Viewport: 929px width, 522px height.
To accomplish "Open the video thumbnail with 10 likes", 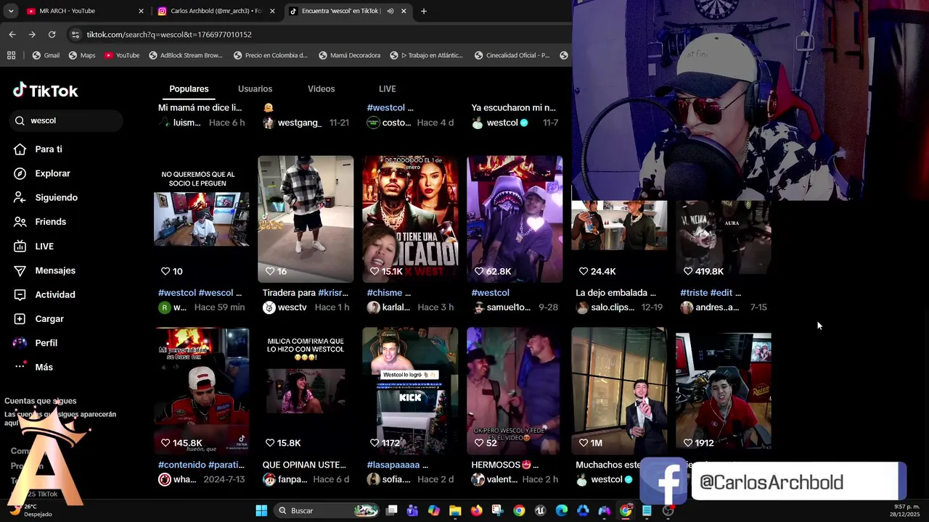I will (201, 219).
